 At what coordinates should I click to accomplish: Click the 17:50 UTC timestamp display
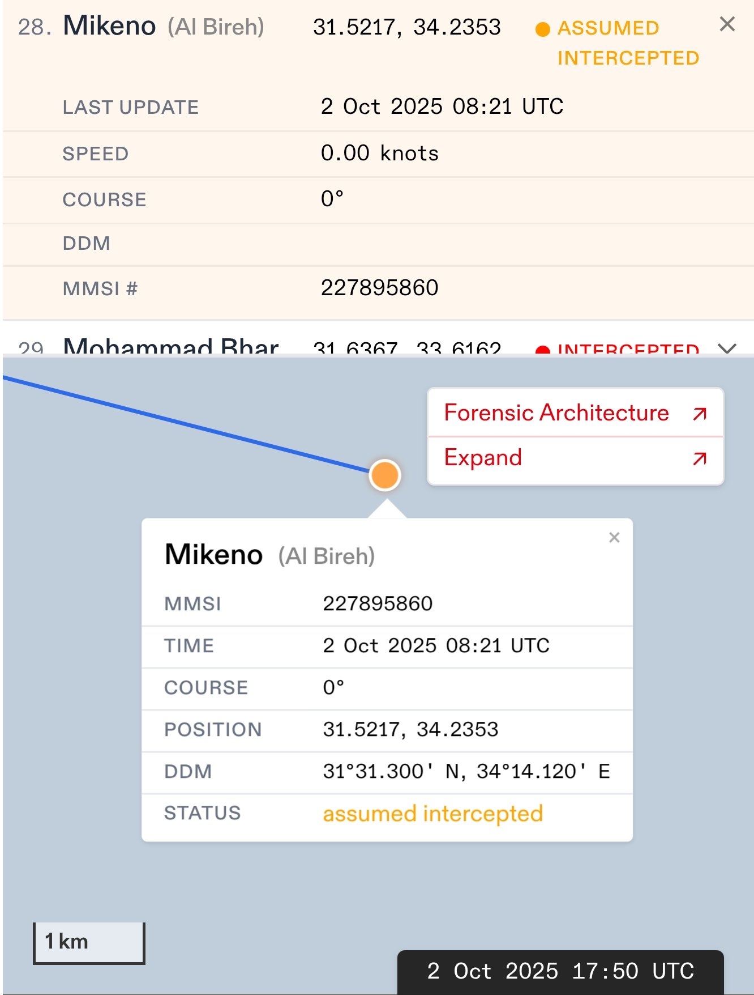(560, 971)
